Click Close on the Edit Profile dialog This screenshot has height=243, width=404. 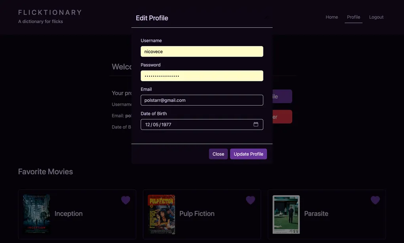point(218,154)
